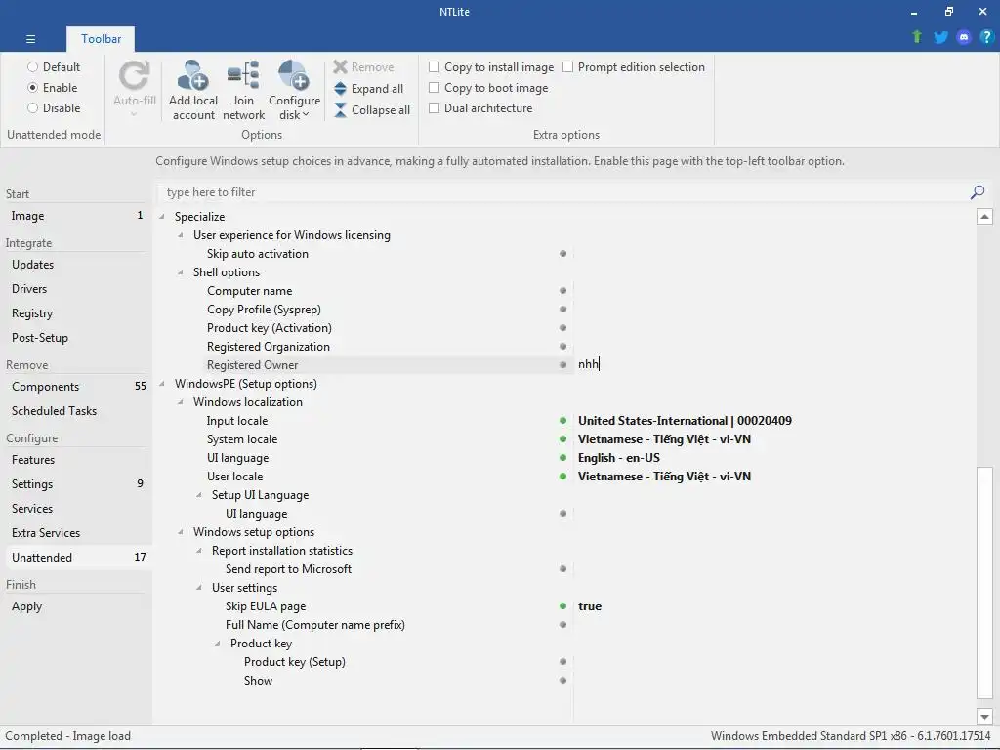The image size is (1000, 750).
Task: Click the Remove X icon
Action: tap(340, 67)
